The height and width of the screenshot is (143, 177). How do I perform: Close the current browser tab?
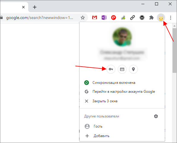pyautogui.click(x=23, y=7)
